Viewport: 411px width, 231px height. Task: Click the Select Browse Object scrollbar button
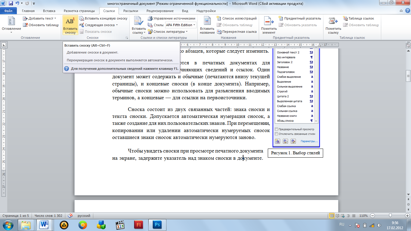[x=408, y=205]
